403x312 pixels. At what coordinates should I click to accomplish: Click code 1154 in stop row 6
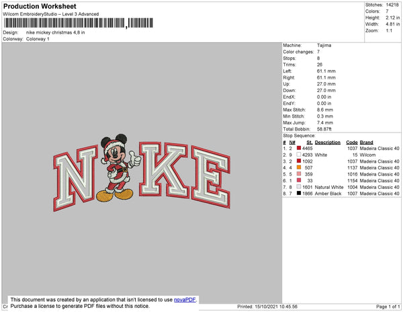pyautogui.click(x=353, y=181)
